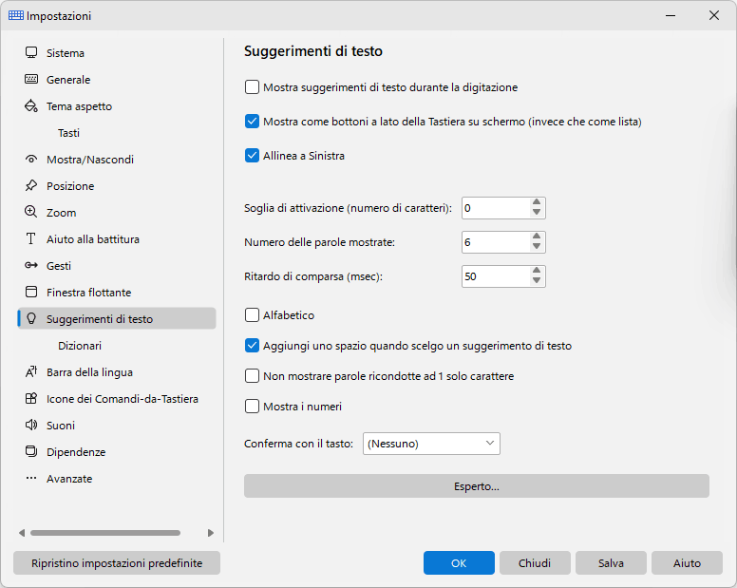Click Ripristino impostazioni predefinite button
The height and width of the screenshot is (588, 737).
(117, 562)
